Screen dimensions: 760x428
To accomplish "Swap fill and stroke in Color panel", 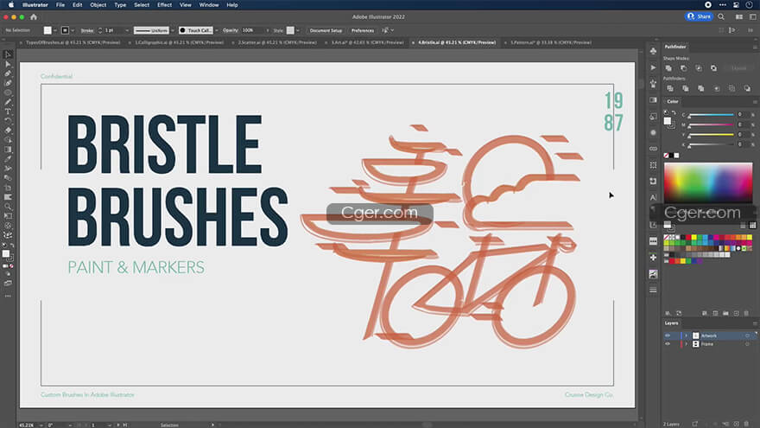I will tap(674, 112).
